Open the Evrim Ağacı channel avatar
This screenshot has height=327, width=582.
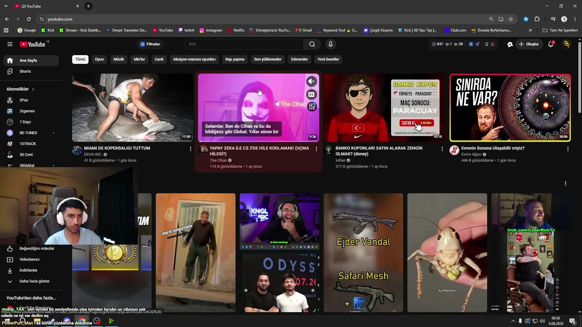[454, 150]
